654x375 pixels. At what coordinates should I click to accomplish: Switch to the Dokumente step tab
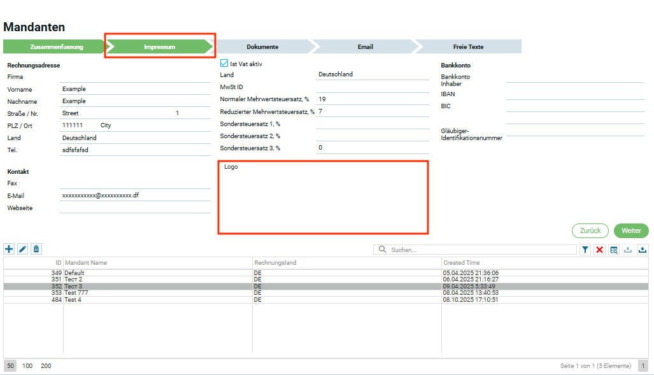tap(262, 47)
